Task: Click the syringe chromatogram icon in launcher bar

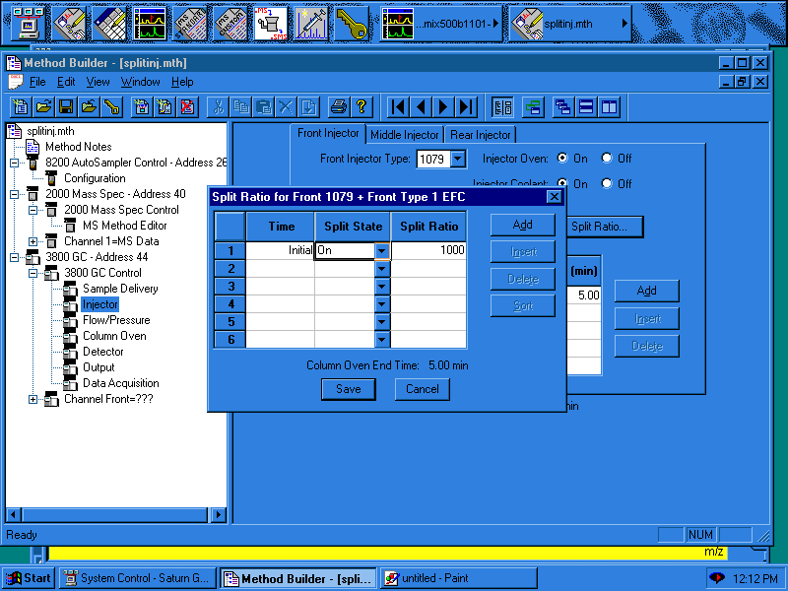Action: [x=311, y=24]
